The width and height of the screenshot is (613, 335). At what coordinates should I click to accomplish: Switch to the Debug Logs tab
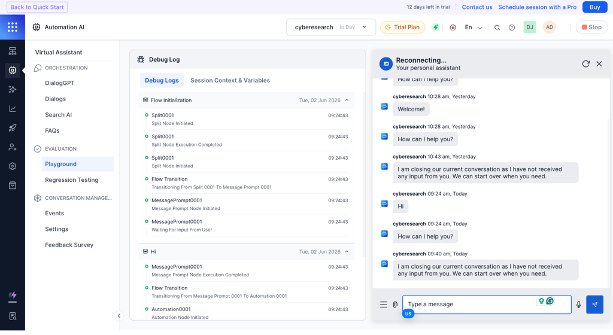tap(162, 80)
